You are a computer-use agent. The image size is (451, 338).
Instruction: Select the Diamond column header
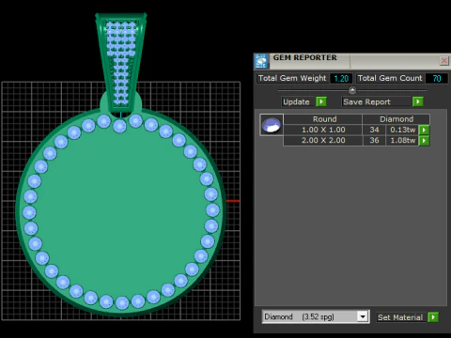397,119
